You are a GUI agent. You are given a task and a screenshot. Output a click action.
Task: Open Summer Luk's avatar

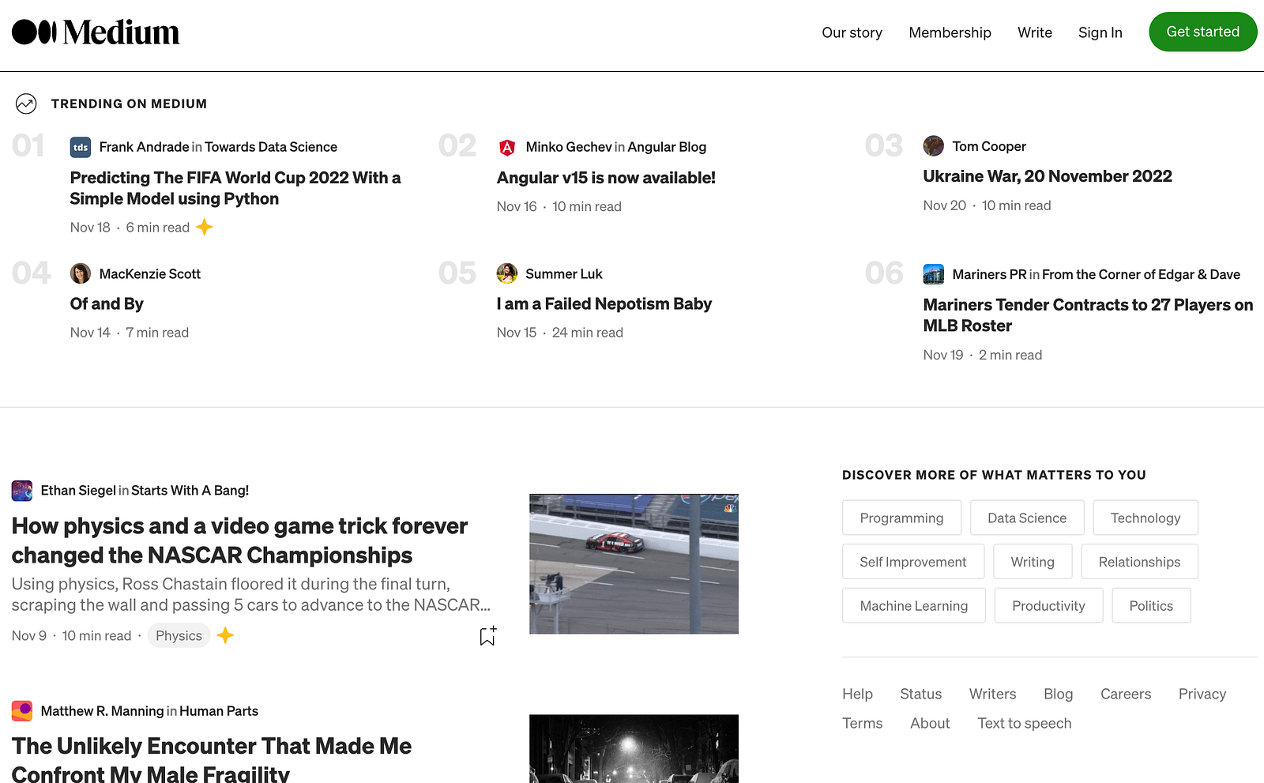click(x=507, y=274)
